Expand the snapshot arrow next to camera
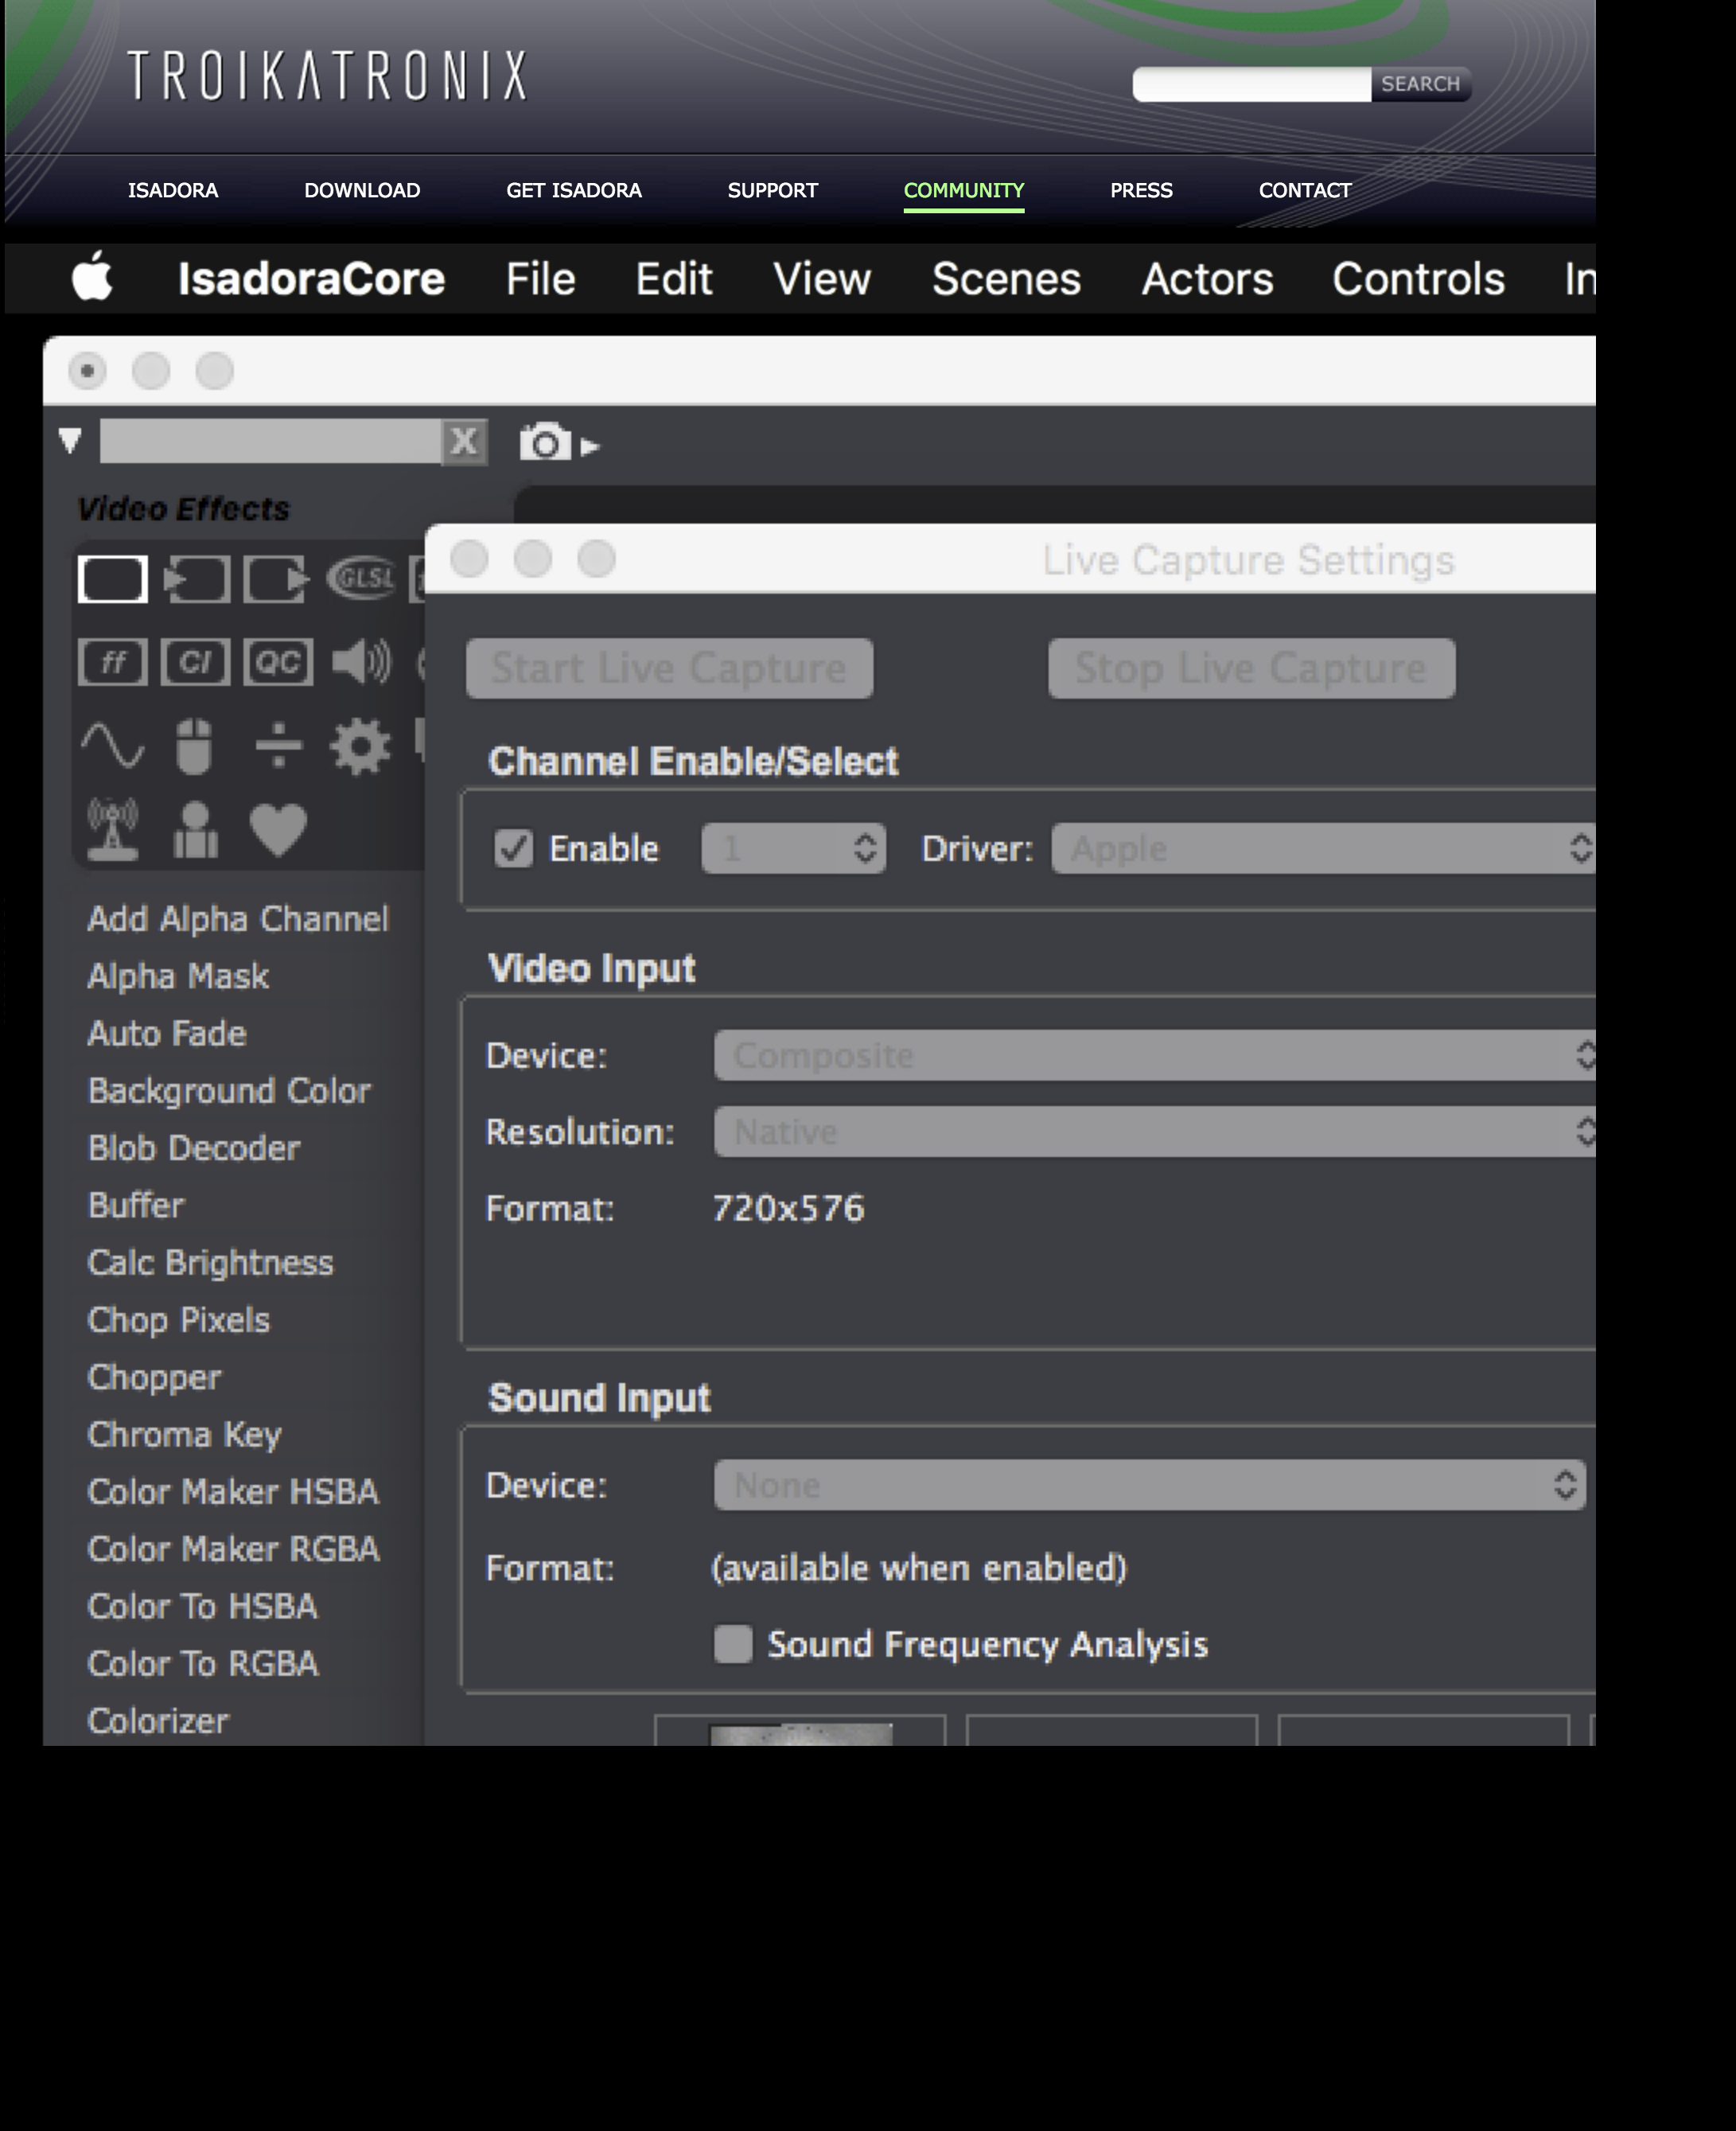 [590, 447]
